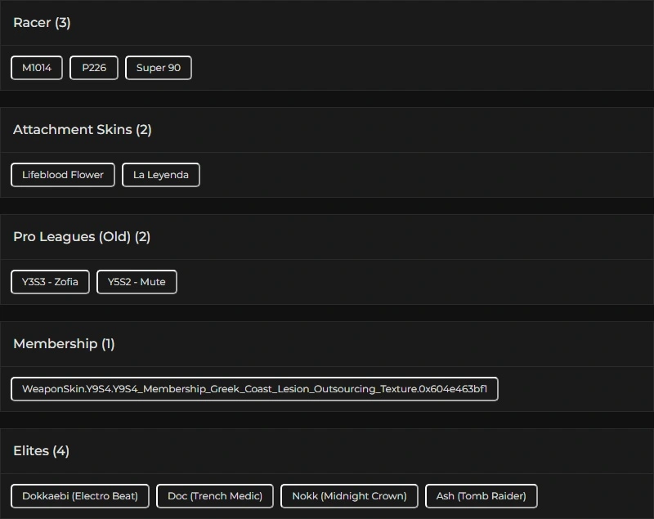Choose the Super 90 tag
The height and width of the screenshot is (519, 654).
point(159,68)
